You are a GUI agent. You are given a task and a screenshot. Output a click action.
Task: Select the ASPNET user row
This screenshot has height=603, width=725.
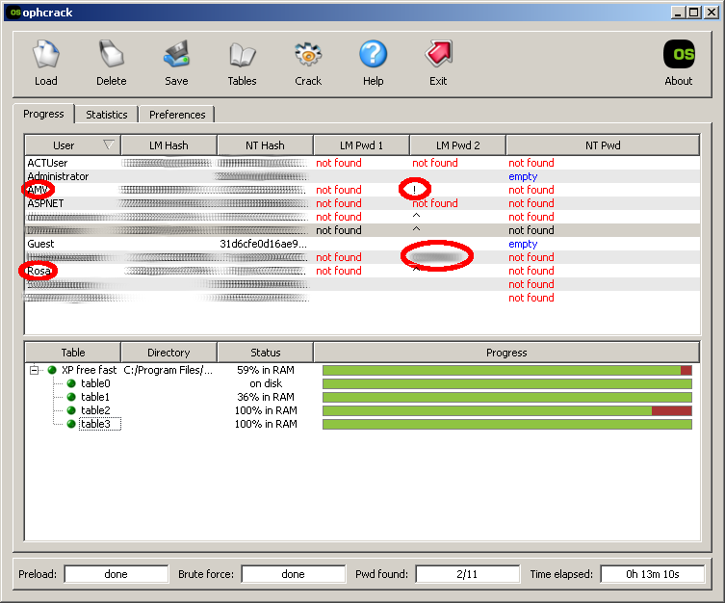(x=362, y=203)
